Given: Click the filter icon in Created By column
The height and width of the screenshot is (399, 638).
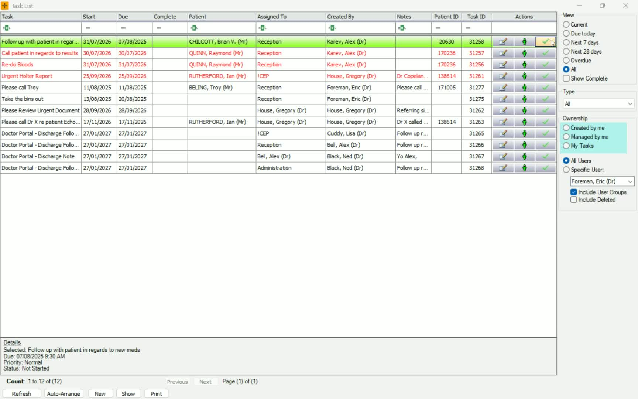Looking at the screenshot, I should pos(332,28).
